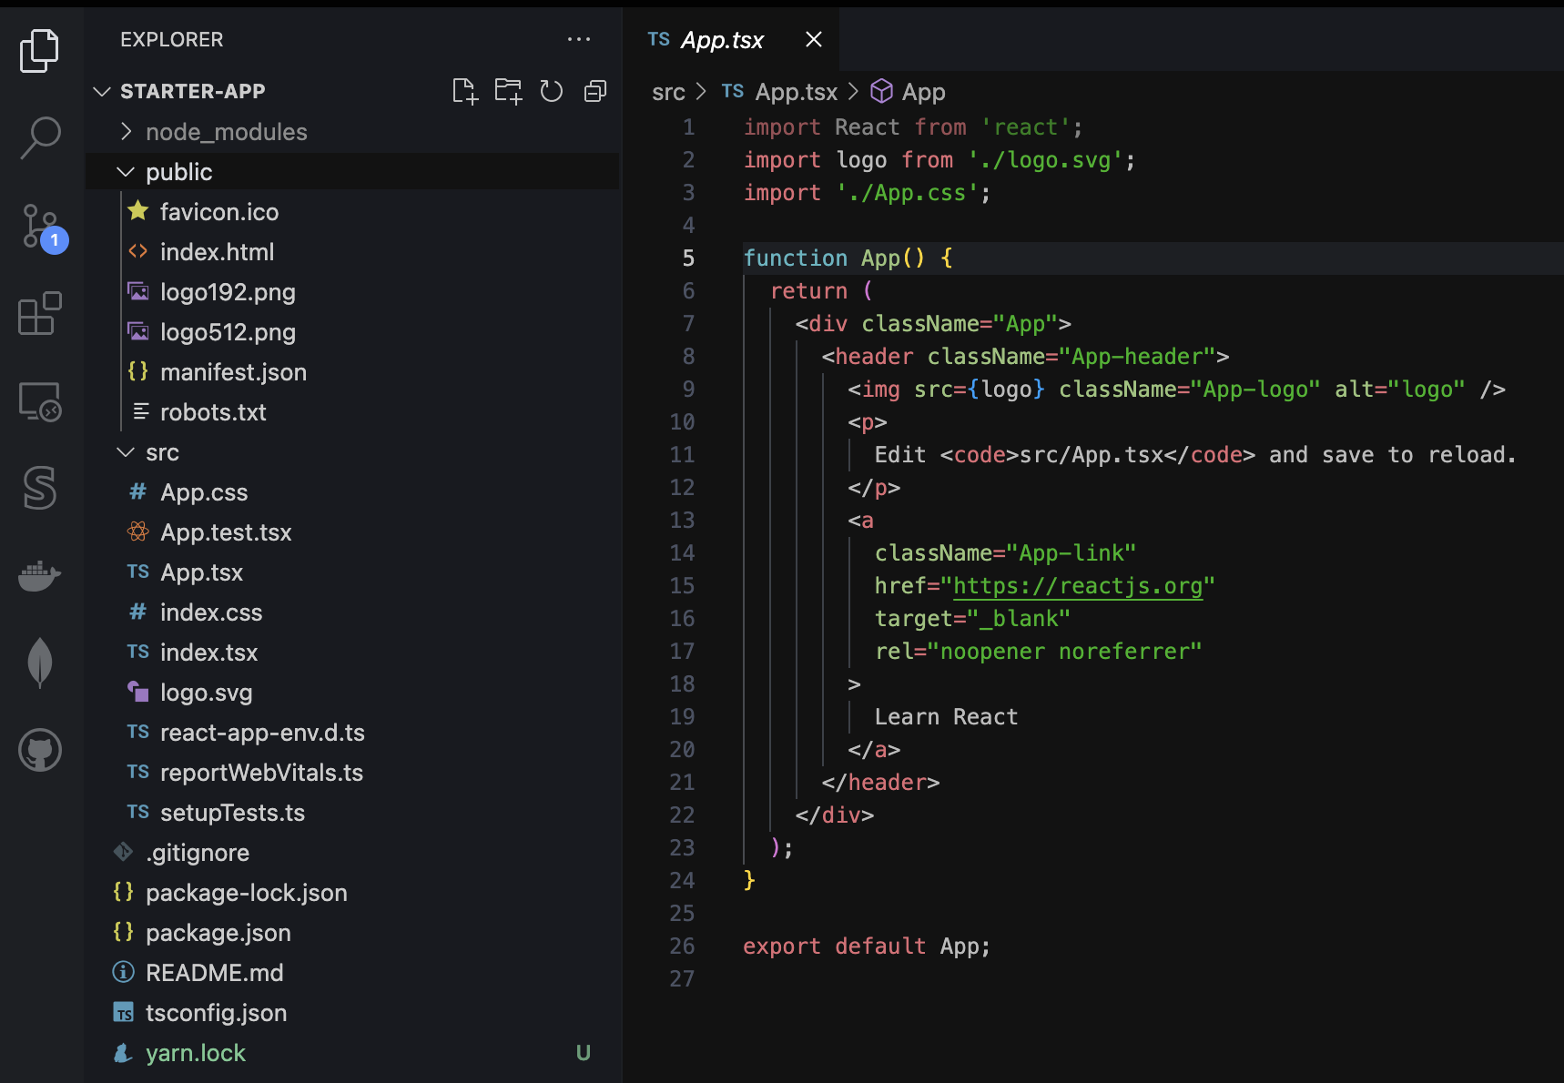Open package-lock.json file
1564x1083 pixels.
point(353,893)
